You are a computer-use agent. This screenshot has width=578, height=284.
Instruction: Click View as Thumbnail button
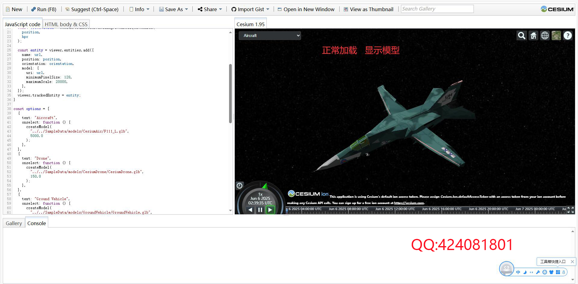pyautogui.click(x=368, y=9)
